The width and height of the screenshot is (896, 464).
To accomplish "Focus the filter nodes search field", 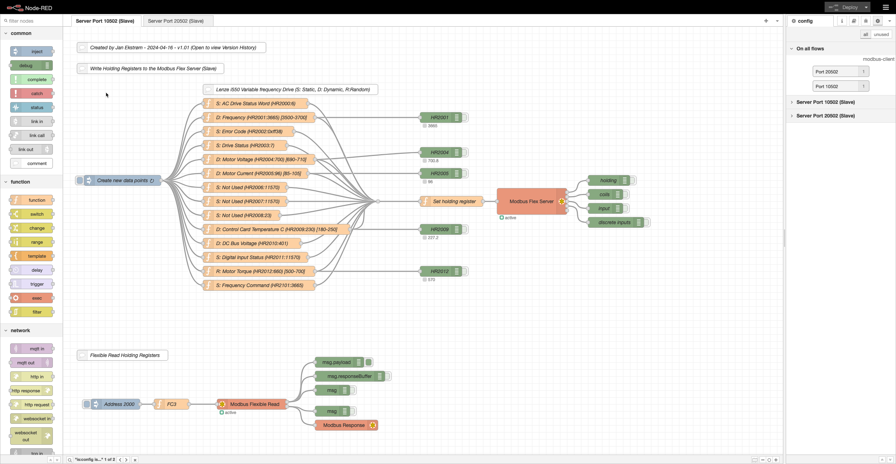I will click(31, 21).
